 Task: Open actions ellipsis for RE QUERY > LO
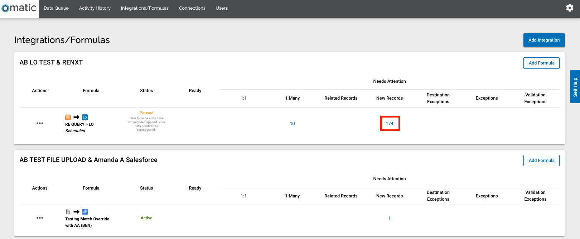coord(40,123)
